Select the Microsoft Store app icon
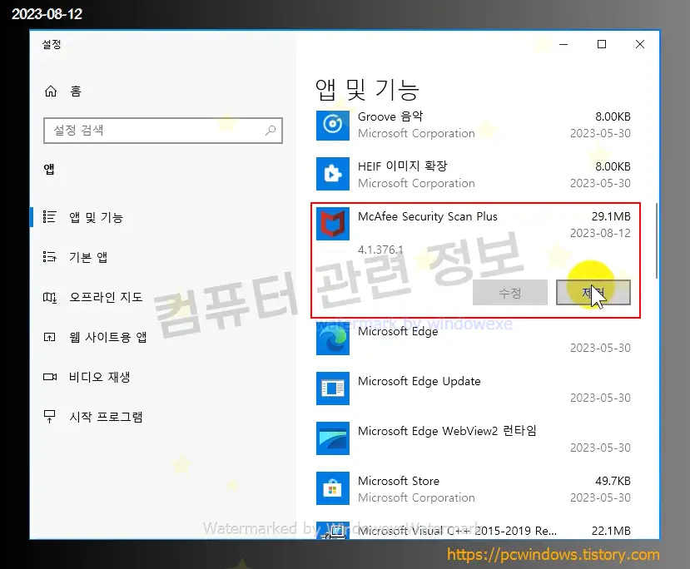This screenshot has height=569, width=690. click(x=333, y=488)
